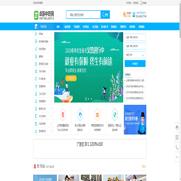Click the floating customer service icon
Viewport: 181px width, 181px height.
pyautogui.click(x=177, y=128)
